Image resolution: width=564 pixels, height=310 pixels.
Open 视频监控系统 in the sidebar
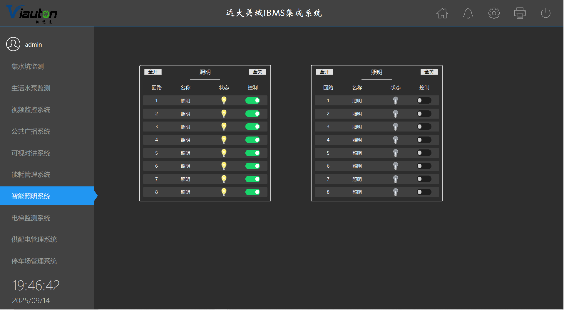(x=31, y=110)
